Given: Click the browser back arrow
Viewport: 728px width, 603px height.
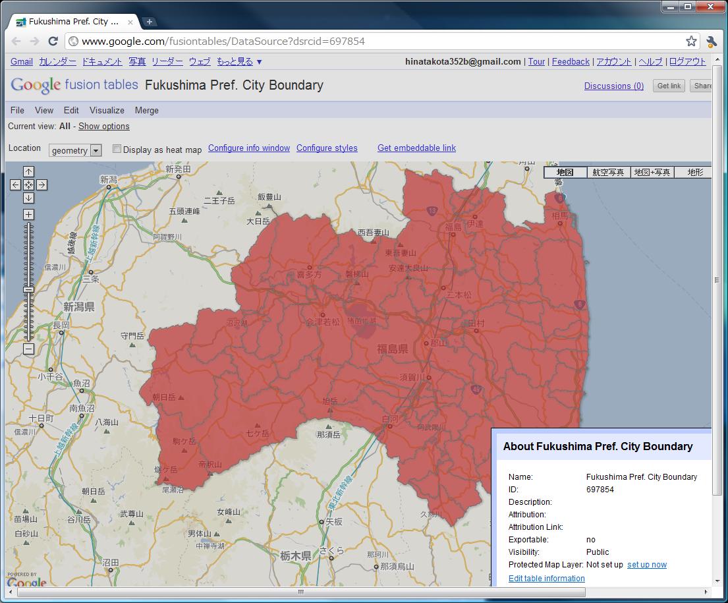Looking at the screenshot, I should (x=16, y=42).
